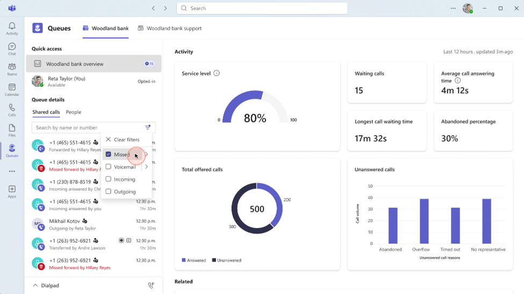Click Opted-in status for Reta Taylor
Image resolution: width=524 pixels, height=294 pixels.
[x=146, y=82]
